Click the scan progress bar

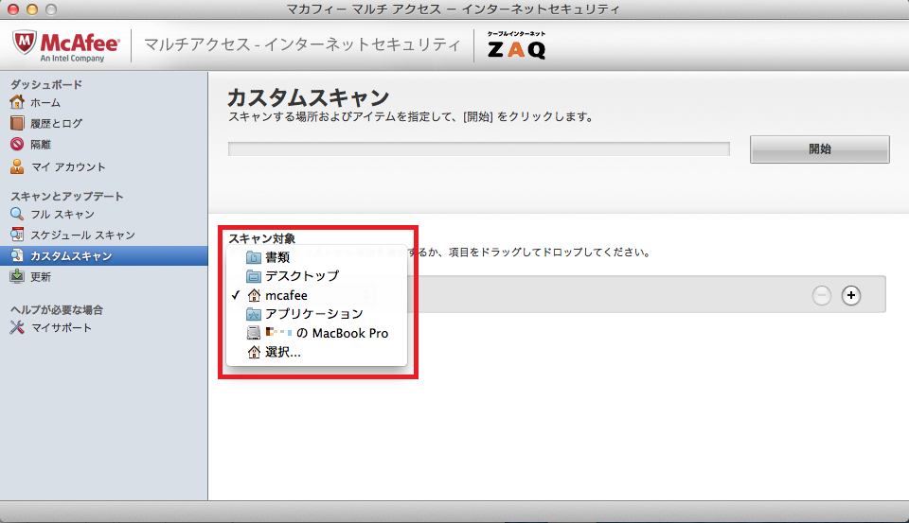pyautogui.click(x=479, y=148)
